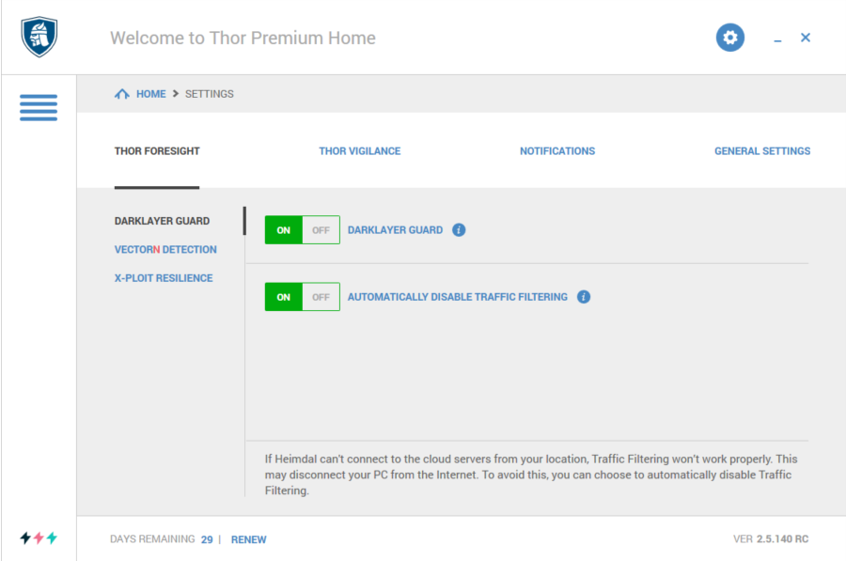
Task: Turn DarkLayer Guard toggle off
Action: (x=321, y=230)
